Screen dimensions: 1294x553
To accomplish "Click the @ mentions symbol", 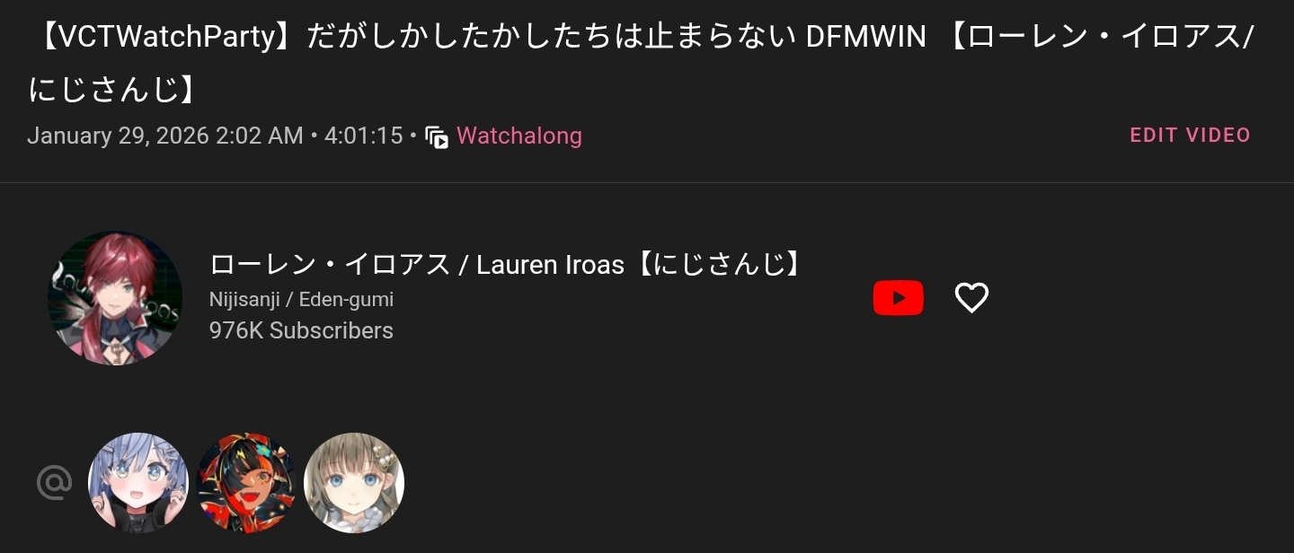I will 54,483.
